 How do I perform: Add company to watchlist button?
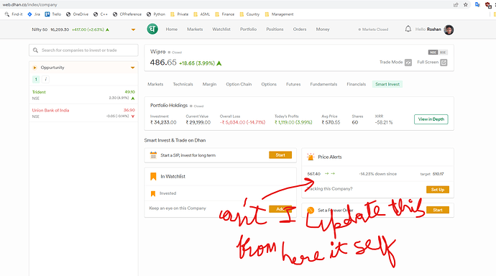coord(280,209)
